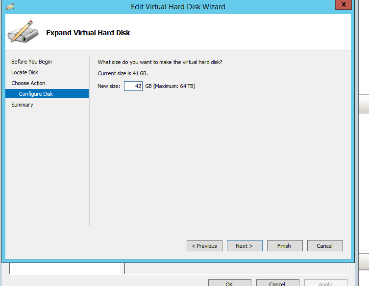Click the disk-with-pencil icon in the header
This screenshot has height=286, width=369.
(21, 32)
